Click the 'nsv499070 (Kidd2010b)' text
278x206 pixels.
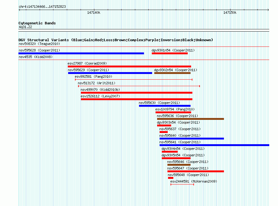coord(100,90)
